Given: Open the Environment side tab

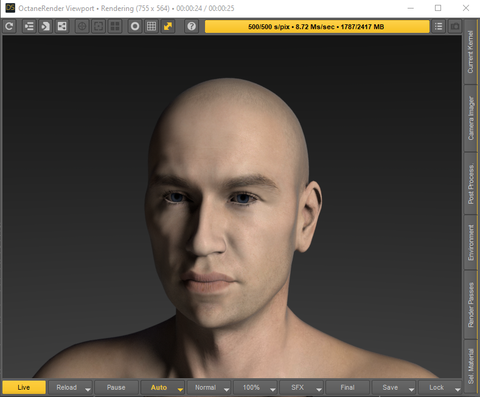Looking at the screenshot, I should [x=470, y=243].
